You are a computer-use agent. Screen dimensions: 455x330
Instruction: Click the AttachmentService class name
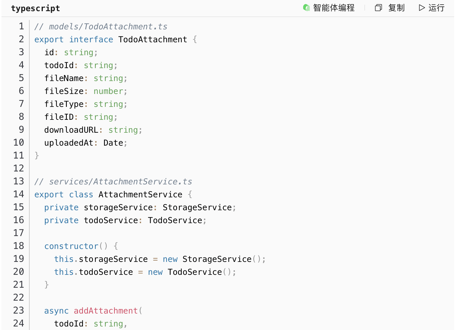click(x=140, y=195)
